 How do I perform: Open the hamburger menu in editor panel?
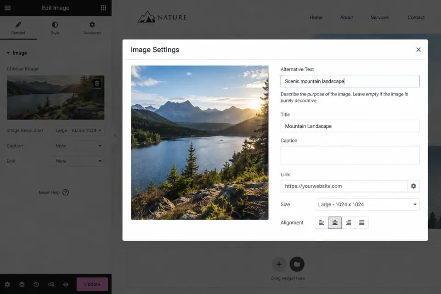[8, 8]
